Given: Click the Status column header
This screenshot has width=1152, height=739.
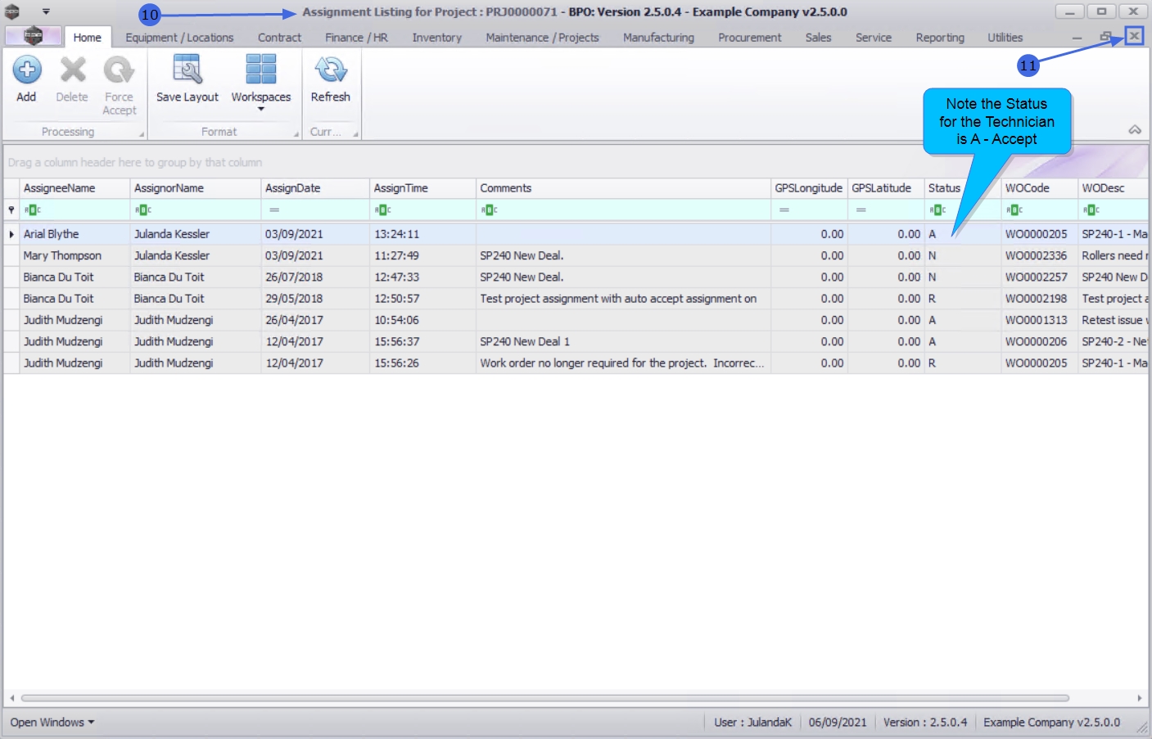Looking at the screenshot, I should pos(944,188).
